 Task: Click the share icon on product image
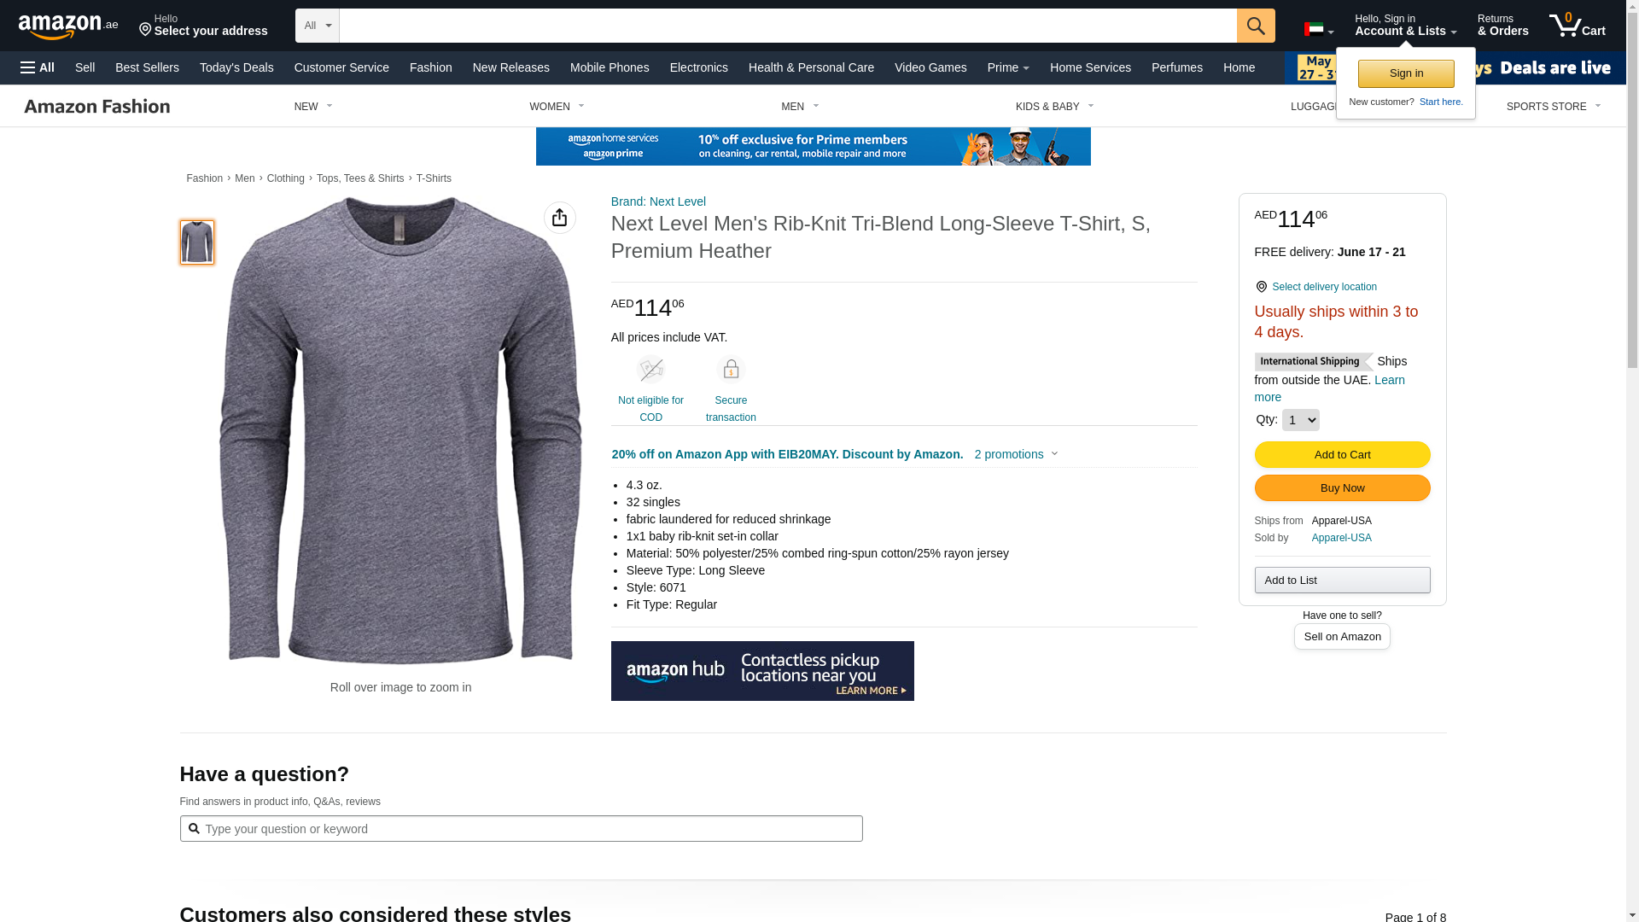(x=560, y=218)
